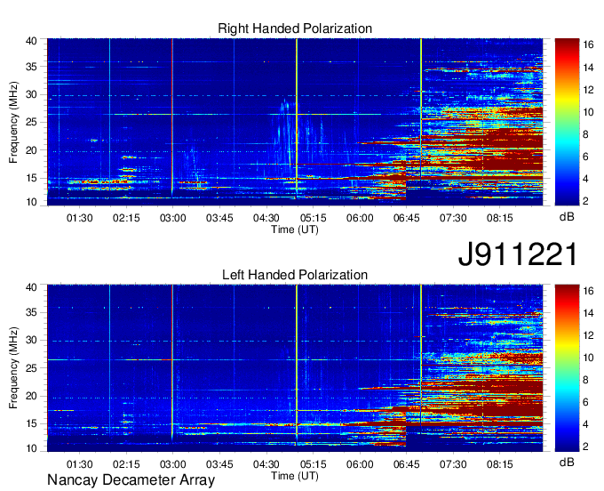604x491 pixels.
Task: Click 25 MHz tick on Left Handed frequency axis
Action: [31, 368]
